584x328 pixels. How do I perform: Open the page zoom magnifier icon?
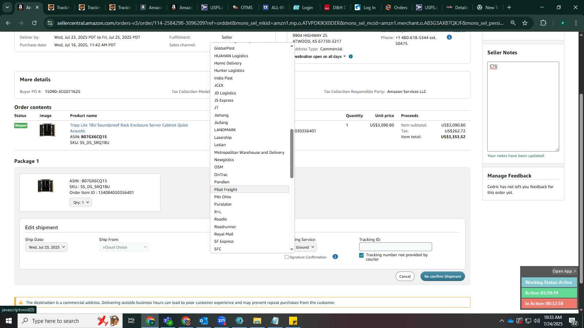[x=513, y=23]
